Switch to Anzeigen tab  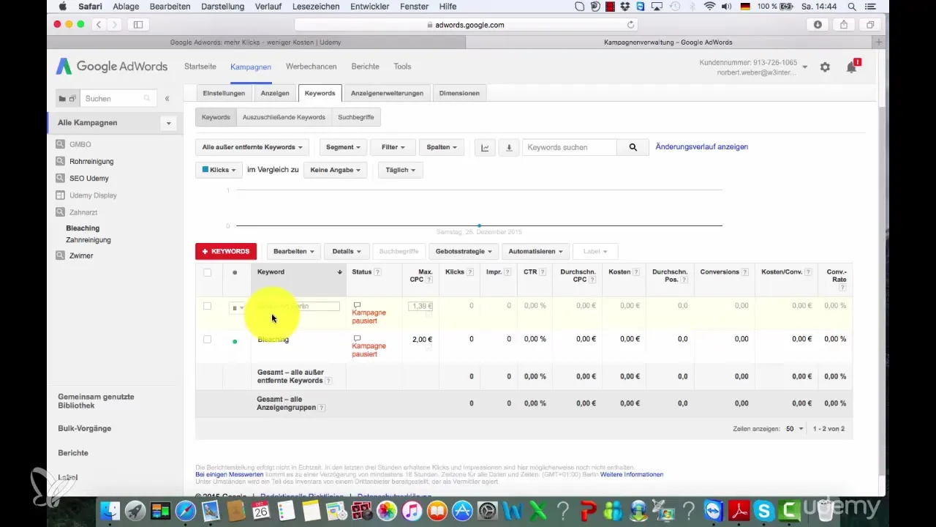pyautogui.click(x=275, y=93)
